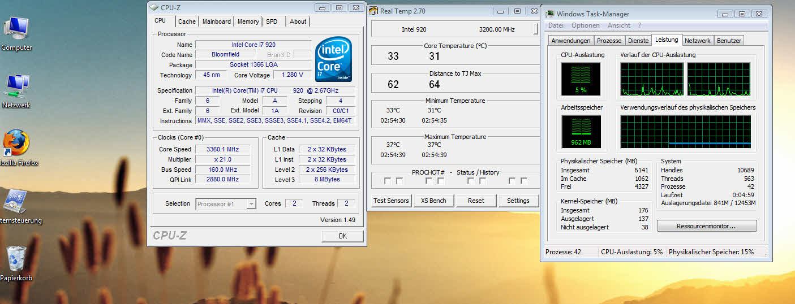This screenshot has height=304, width=795.
Task: Click the Test Sensors button
Action: (x=391, y=201)
